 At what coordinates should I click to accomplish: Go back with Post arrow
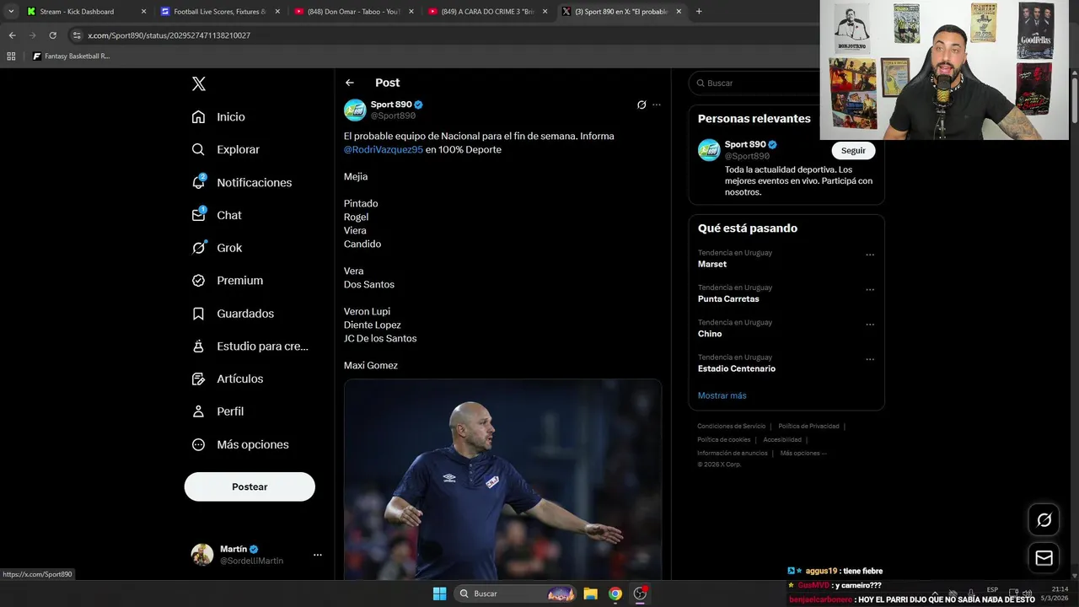350,83
